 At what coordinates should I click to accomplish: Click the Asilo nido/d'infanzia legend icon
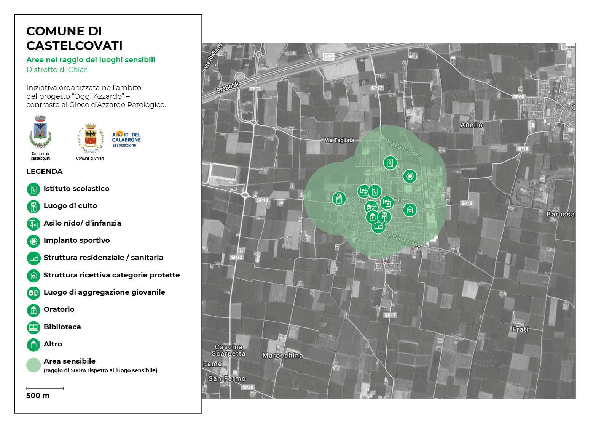pyautogui.click(x=33, y=224)
